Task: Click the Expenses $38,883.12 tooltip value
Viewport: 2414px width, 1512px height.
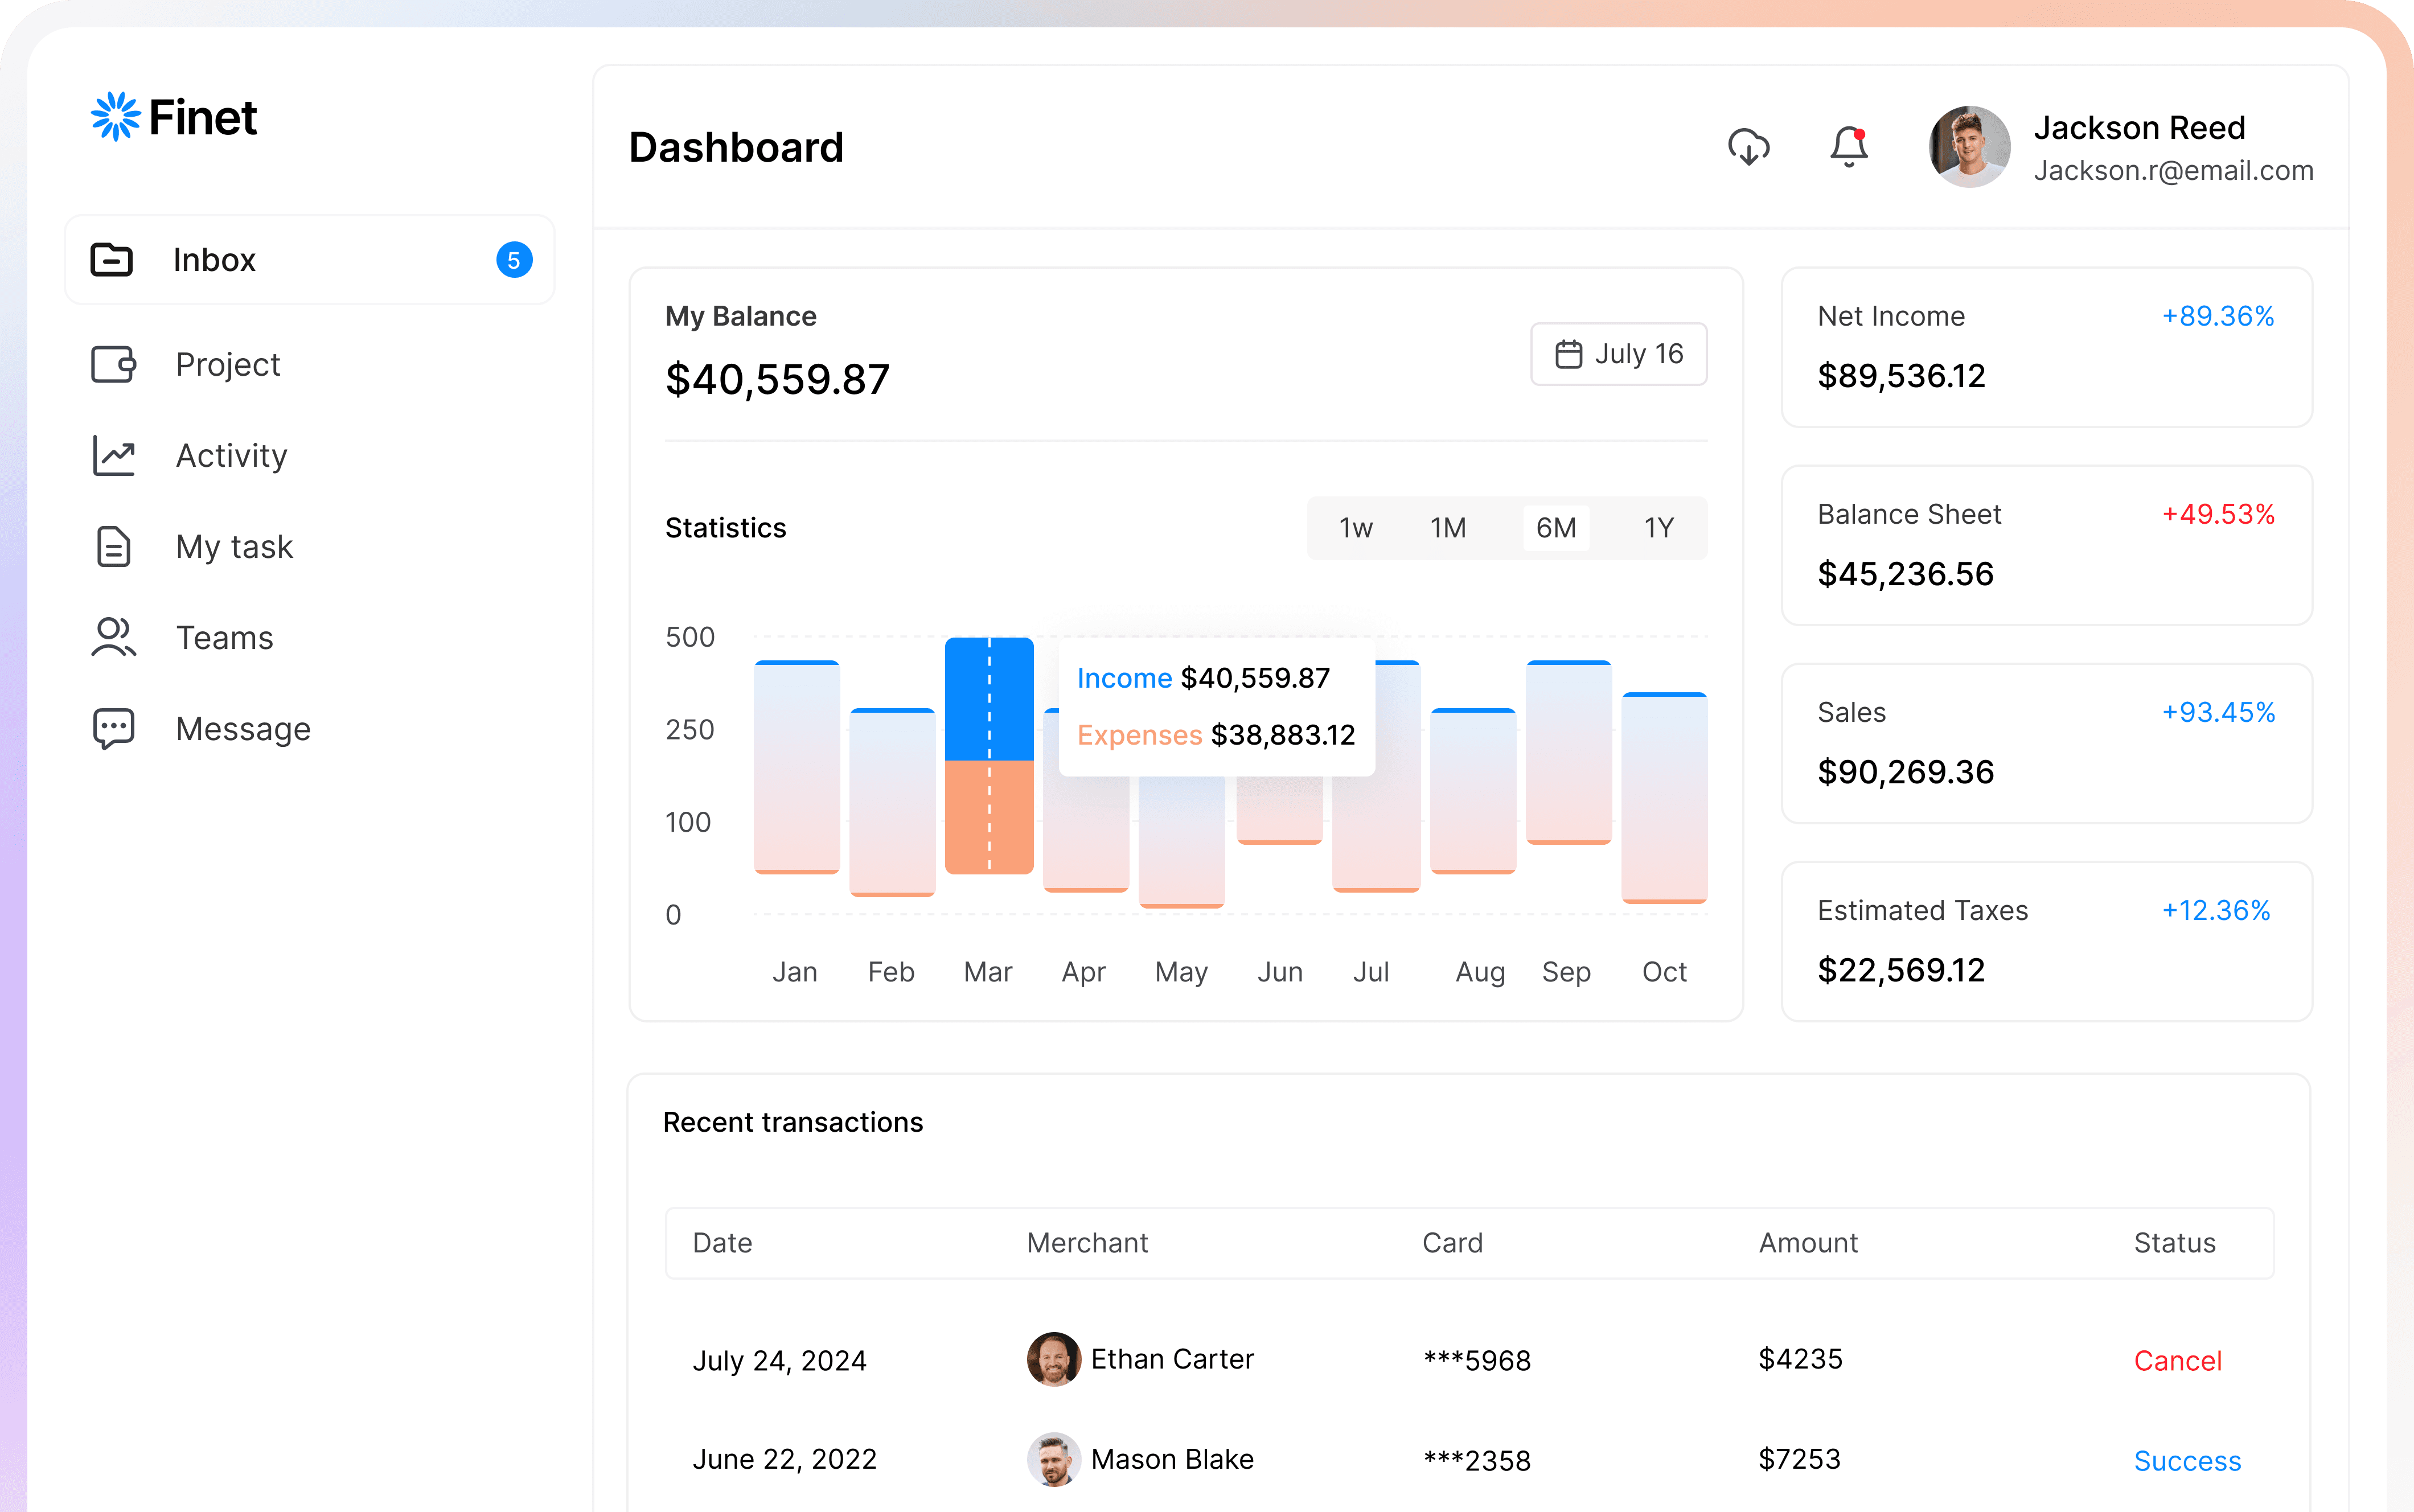Action: pyautogui.click(x=1283, y=735)
